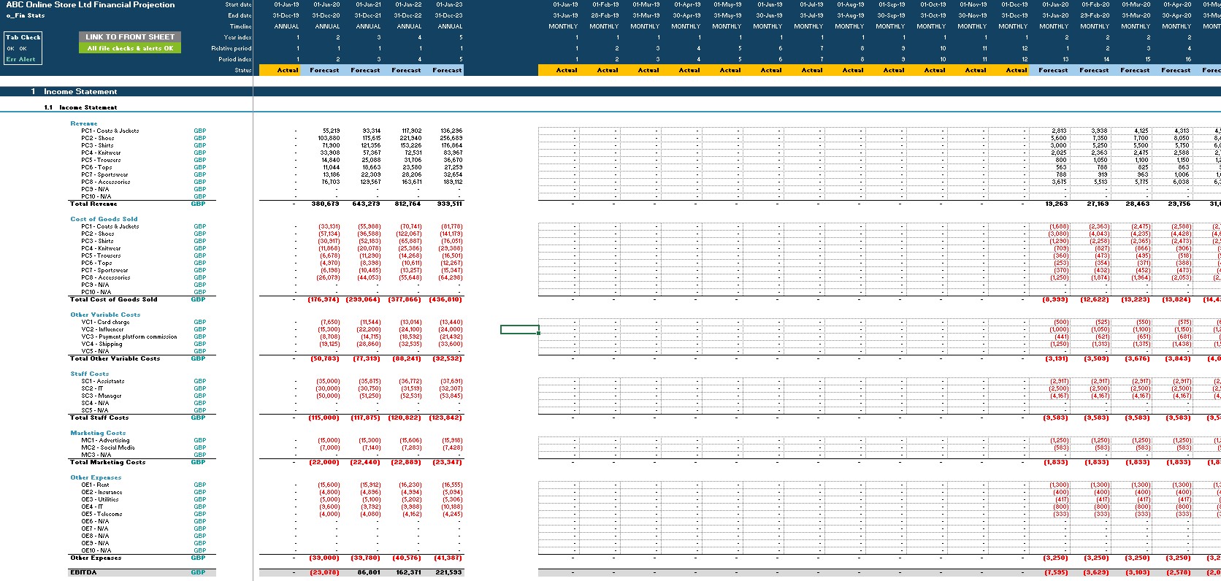Select the 'OE5 - Telecoms' row label
This screenshot has width=1221, height=581.
[x=102, y=514]
